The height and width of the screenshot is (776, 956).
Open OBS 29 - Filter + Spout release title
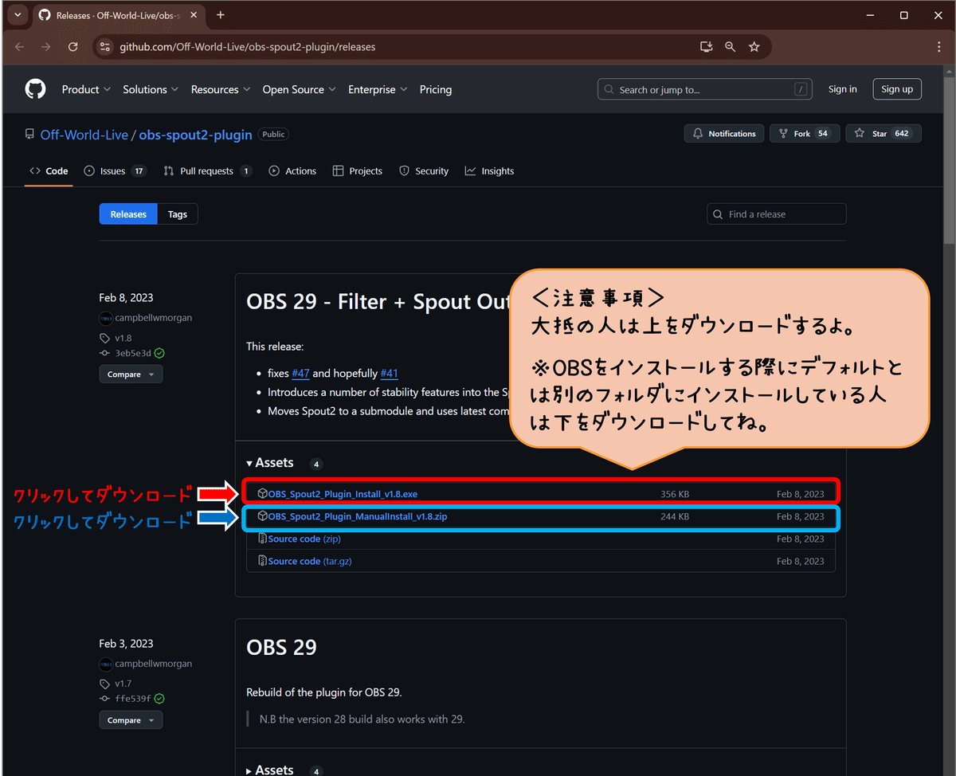pyautogui.click(x=378, y=302)
